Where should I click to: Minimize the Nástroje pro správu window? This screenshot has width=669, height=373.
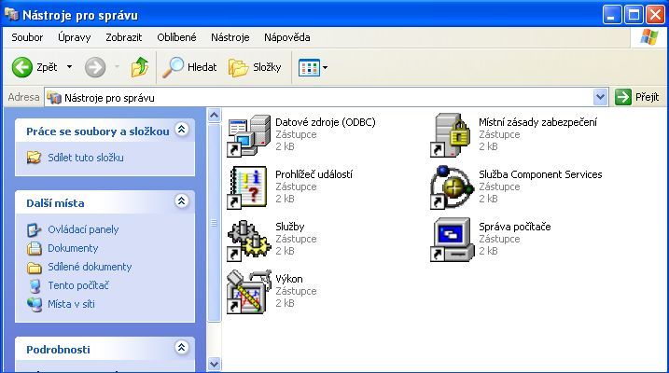pos(612,15)
